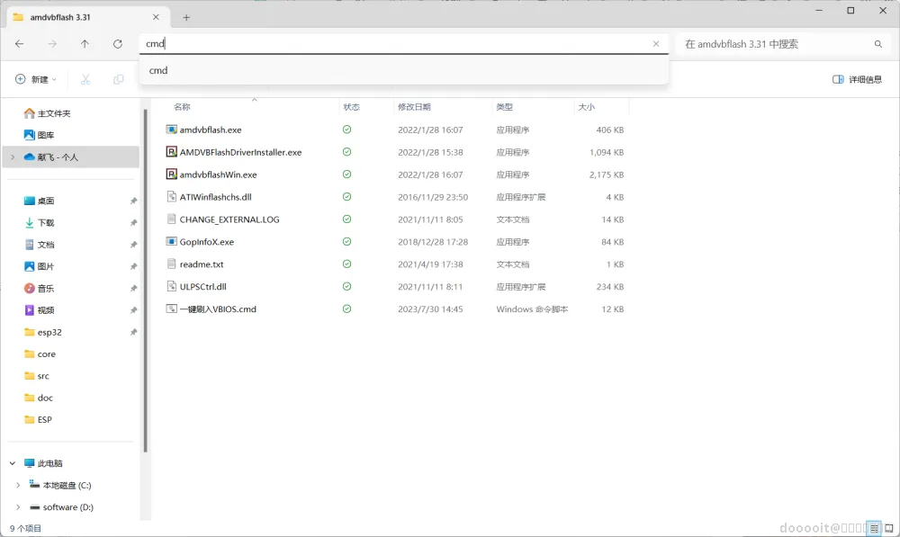The image size is (900, 537).
Task: Select amdvbflashWin.exe file icon
Action: (x=171, y=175)
